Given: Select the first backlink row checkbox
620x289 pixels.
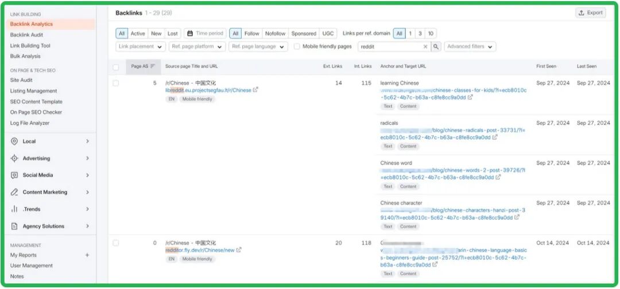Looking at the screenshot, I should (x=116, y=83).
